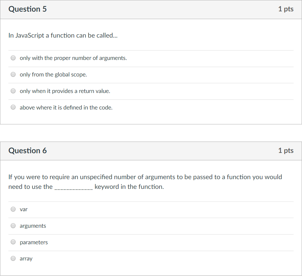Choose the "arguments" answer option
Image resolution: width=302 pixels, height=276 pixels.
[13, 225]
